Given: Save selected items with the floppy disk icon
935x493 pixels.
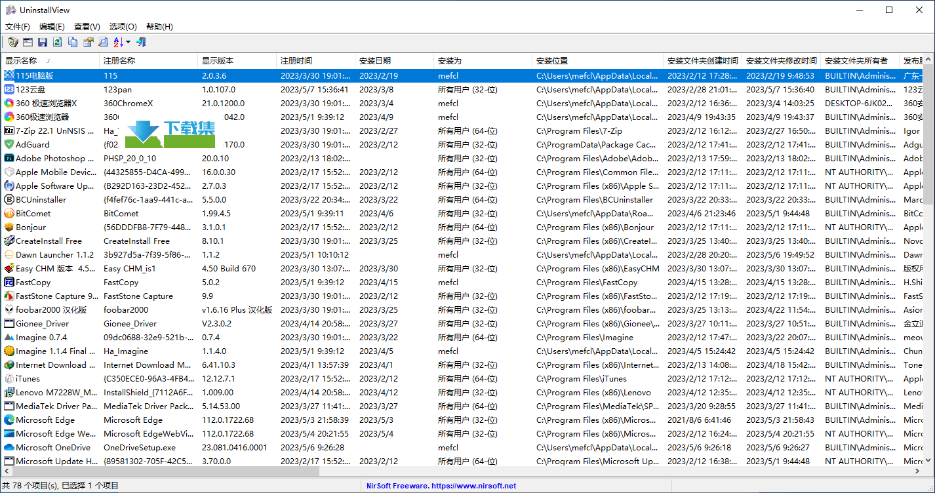Looking at the screenshot, I should (43, 43).
